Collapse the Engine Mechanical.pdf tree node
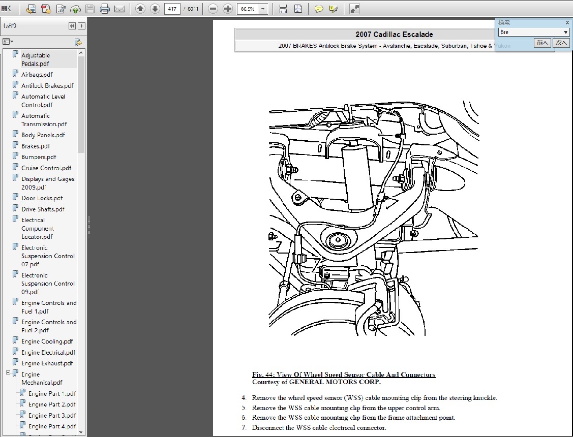 8,373
